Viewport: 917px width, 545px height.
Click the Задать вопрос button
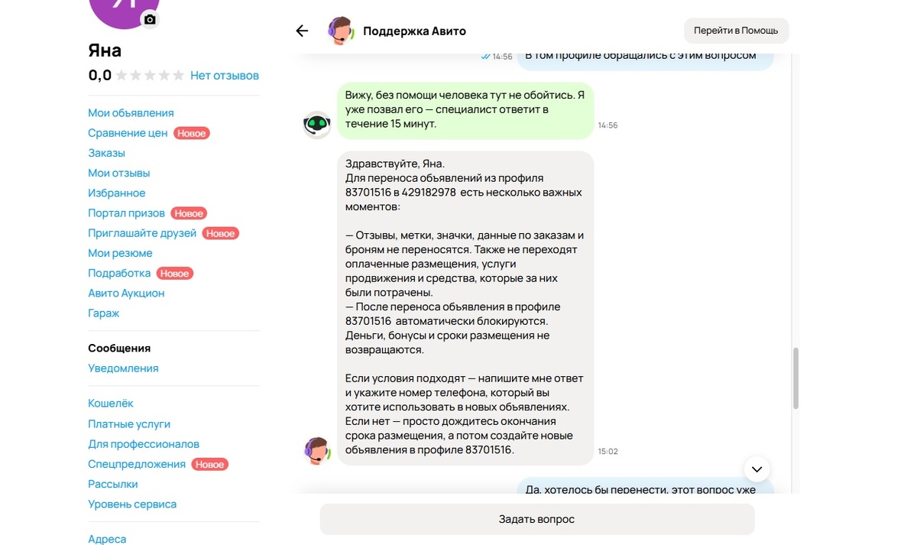pos(536,519)
